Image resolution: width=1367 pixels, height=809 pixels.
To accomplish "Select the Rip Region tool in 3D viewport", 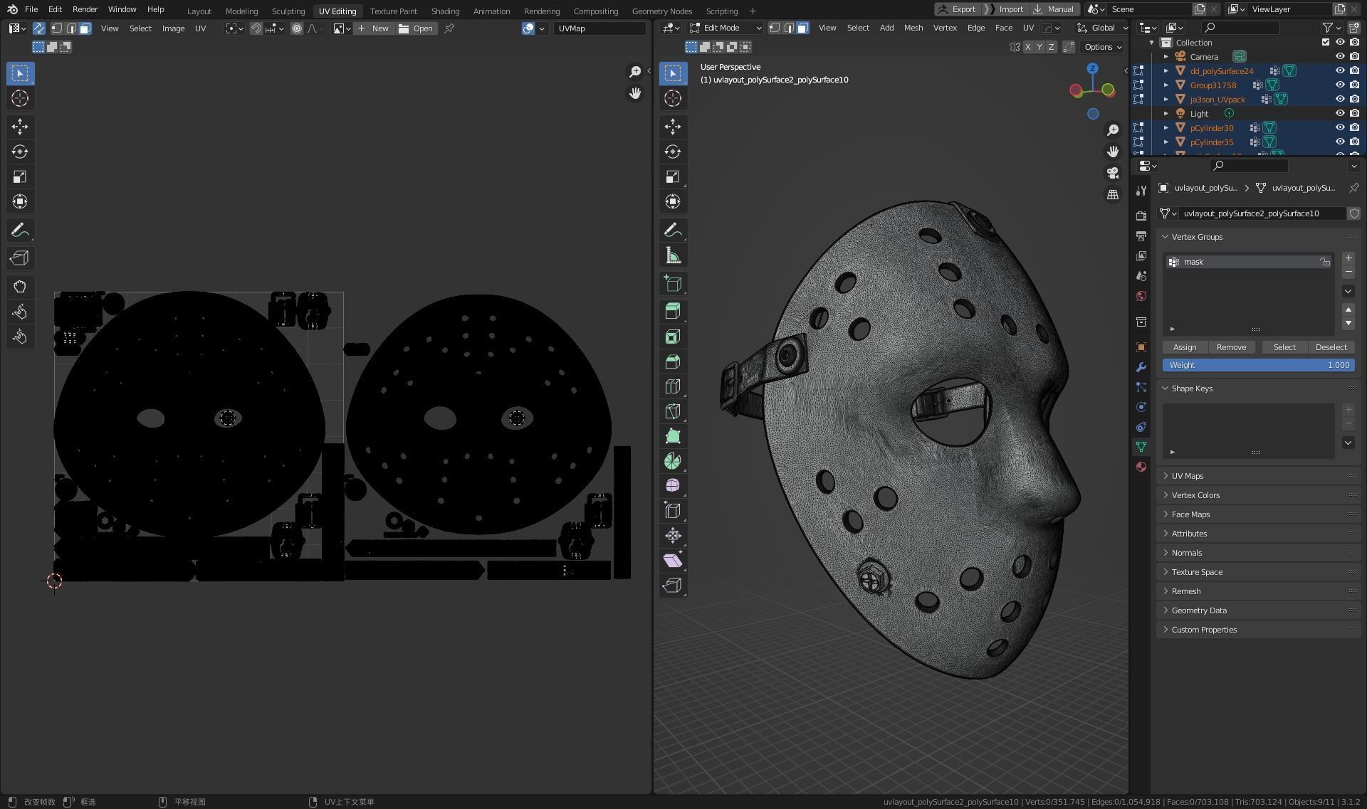I will click(x=673, y=586).
